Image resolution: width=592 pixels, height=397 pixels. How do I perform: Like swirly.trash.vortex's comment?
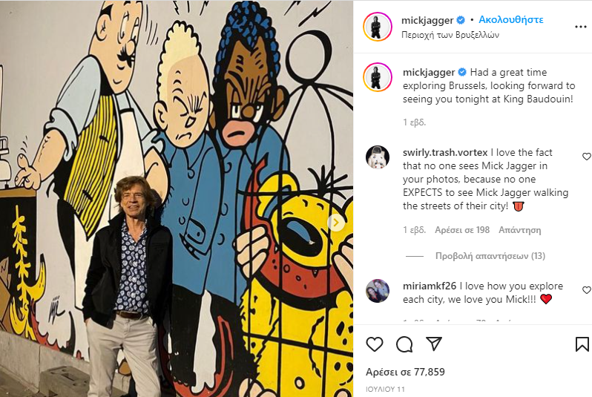coord(586,157)
